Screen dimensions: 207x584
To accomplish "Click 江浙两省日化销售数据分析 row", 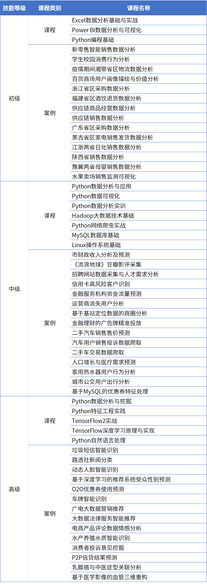I will pyautogui.click(x=139, y=147).
